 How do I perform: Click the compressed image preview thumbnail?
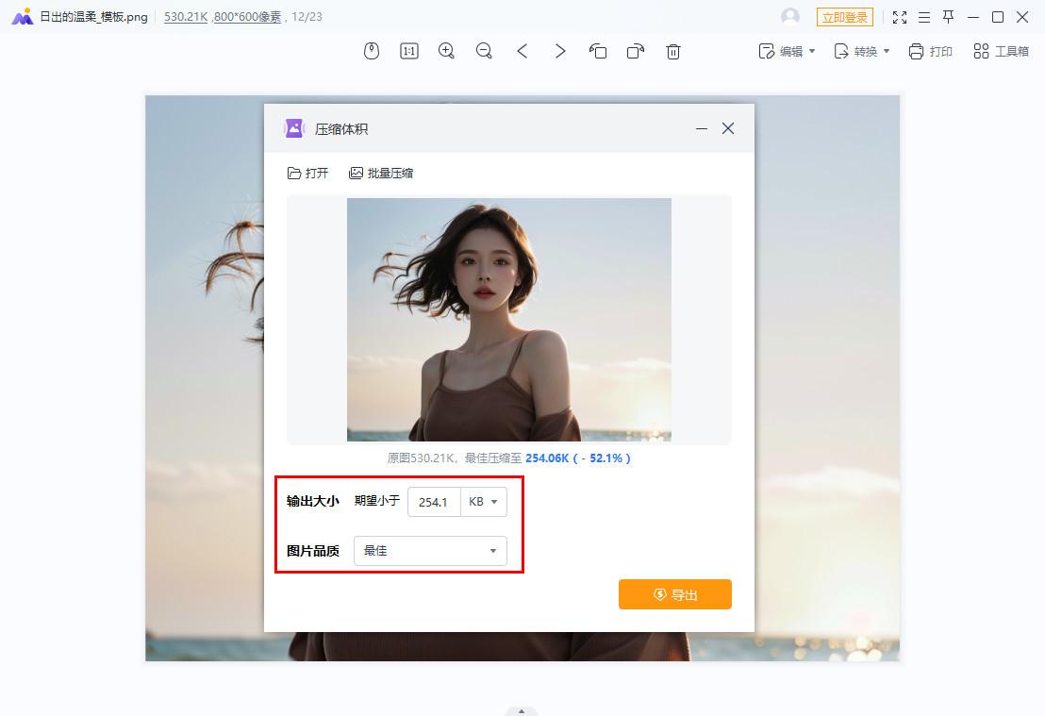click(508, 318)
